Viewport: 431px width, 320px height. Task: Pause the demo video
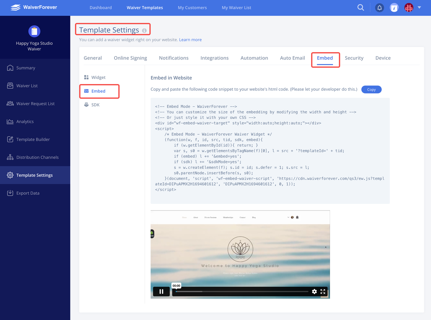click(161, 291)
